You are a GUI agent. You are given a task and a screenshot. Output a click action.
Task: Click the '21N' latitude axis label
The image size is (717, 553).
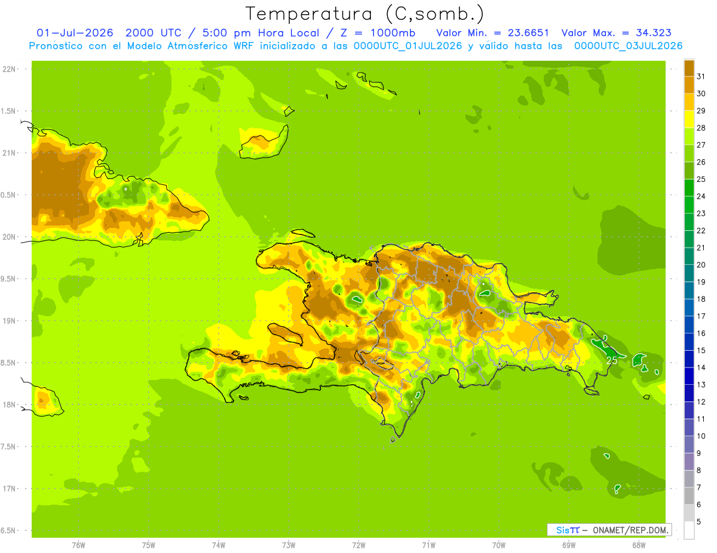(9, 153)
